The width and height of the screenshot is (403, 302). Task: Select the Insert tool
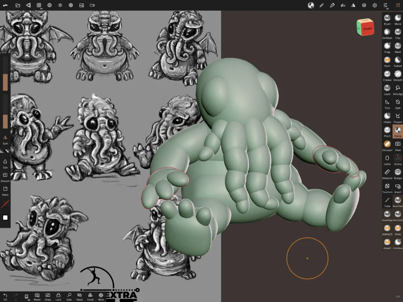(x=398, y=188)
